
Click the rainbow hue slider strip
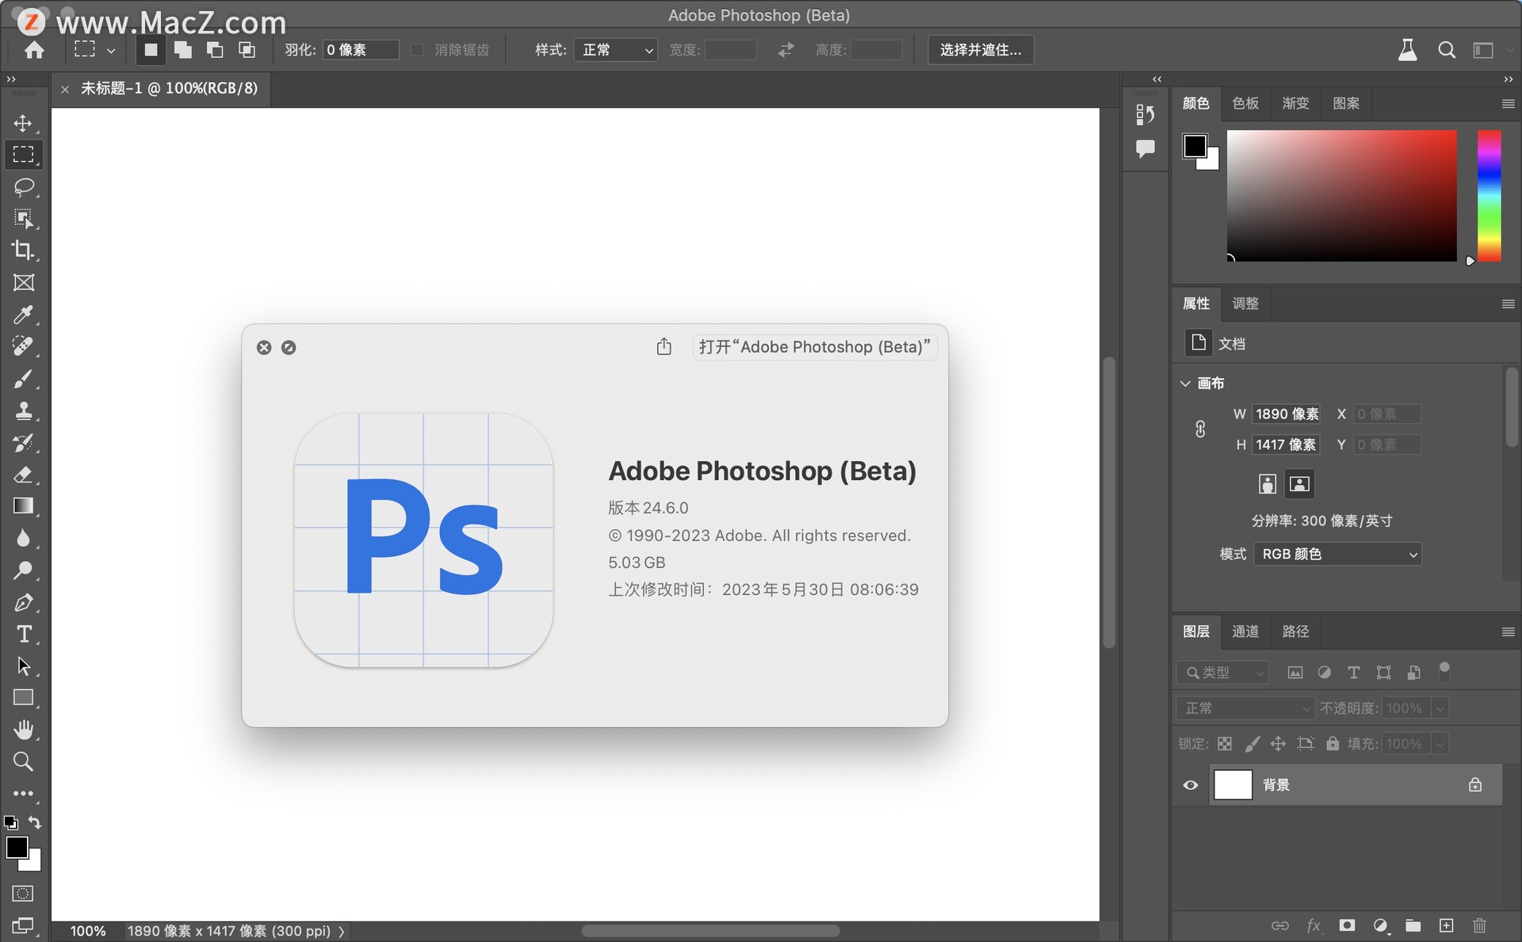[x=1489, y=196]
